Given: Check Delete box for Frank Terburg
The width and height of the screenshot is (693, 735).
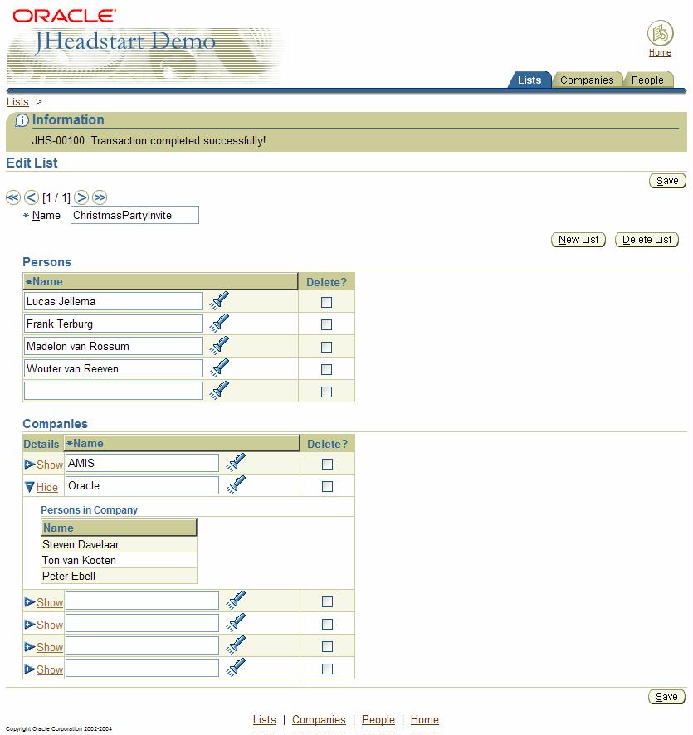Looking at the screenshot, I should (326, 325).
